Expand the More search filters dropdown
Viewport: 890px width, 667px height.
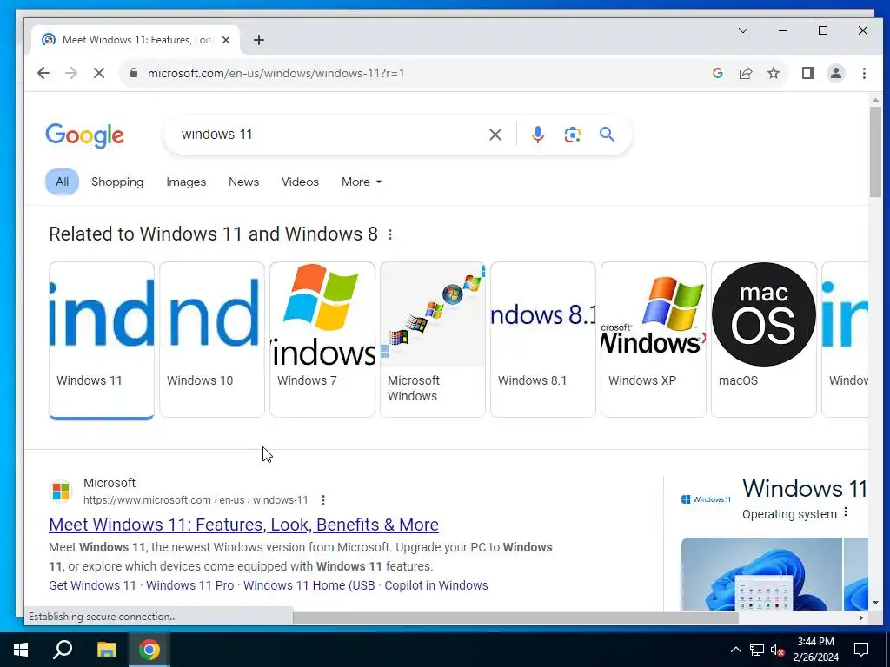click(x=362, y=182)
